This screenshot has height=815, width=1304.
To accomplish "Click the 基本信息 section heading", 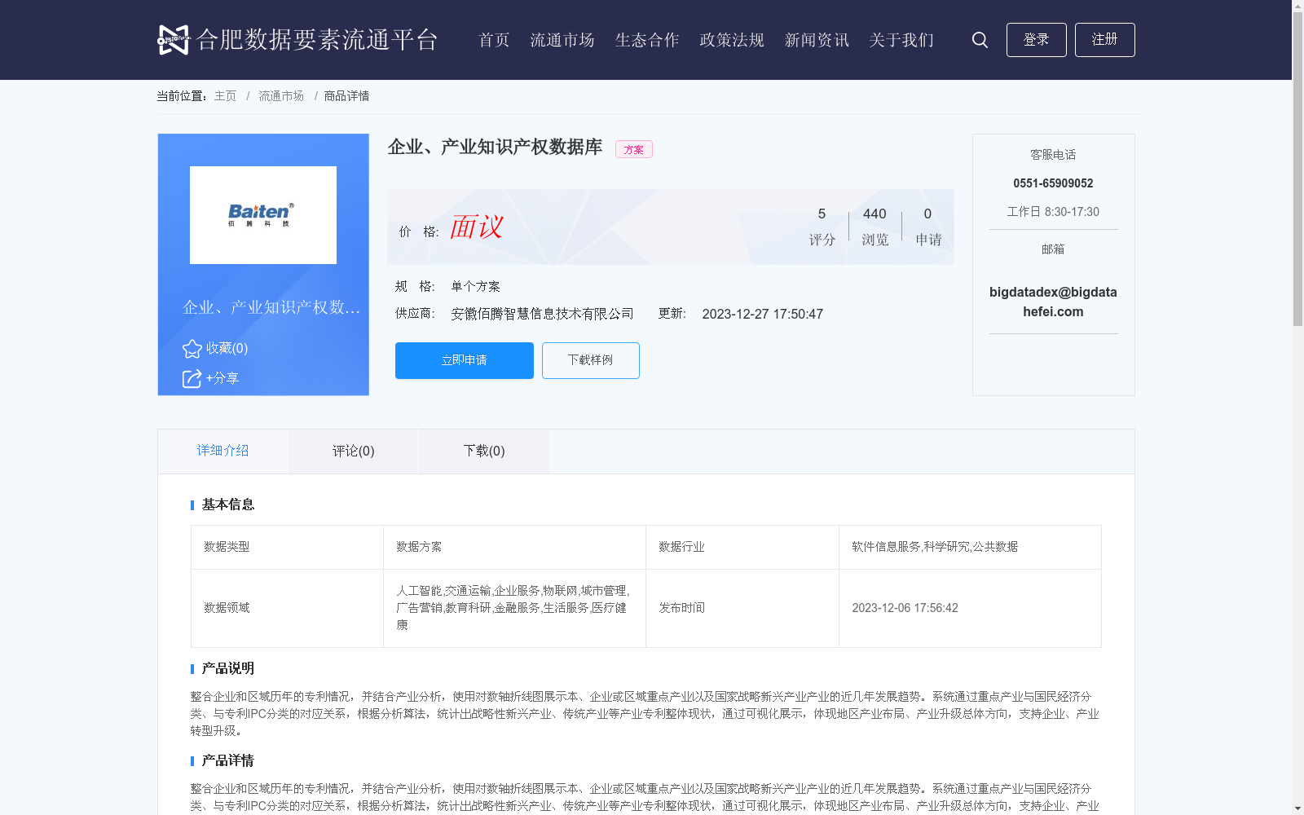I will pyautogui.click(x=228, y=504).
